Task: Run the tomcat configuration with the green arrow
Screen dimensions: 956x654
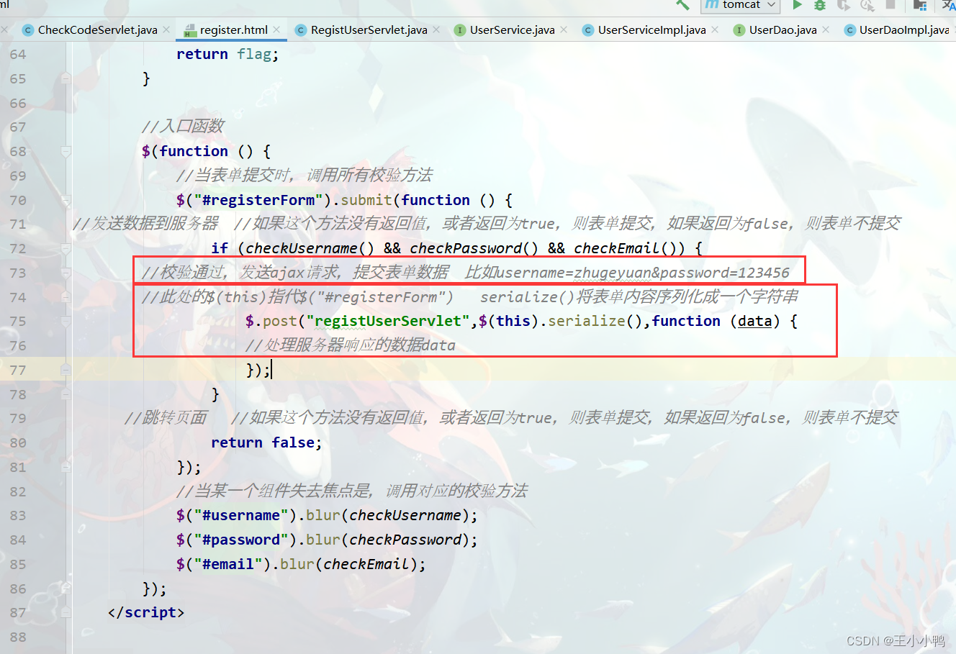Action: 797,4
